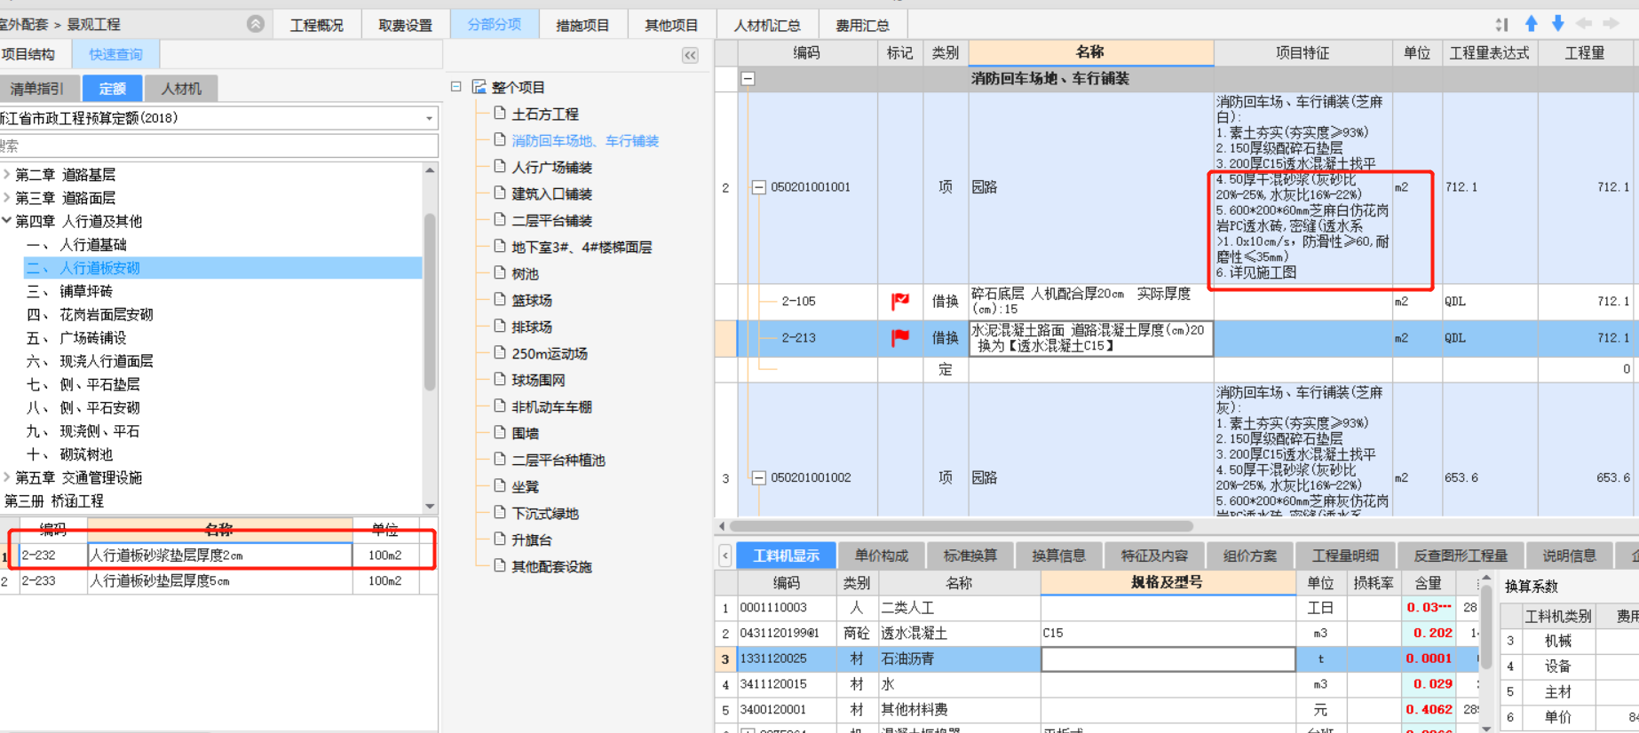1639x733 pixels.
Task: Click the 2-213 quota name cell
Action: click(x=1090, y=338)
